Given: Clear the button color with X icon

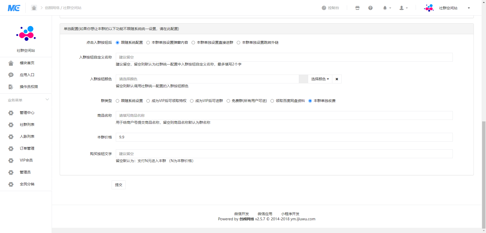Looking at the screenshot, I should [x=337, y=79].
